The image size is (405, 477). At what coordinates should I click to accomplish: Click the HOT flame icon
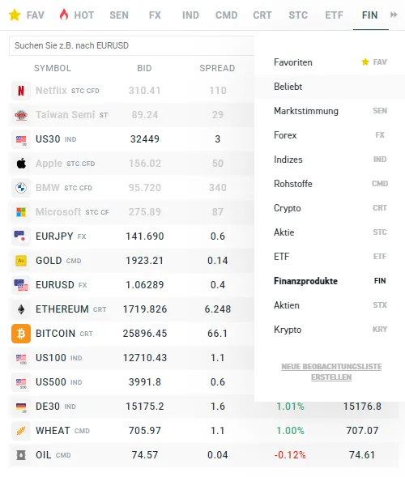pyautogui.click(x=64, y=15)
